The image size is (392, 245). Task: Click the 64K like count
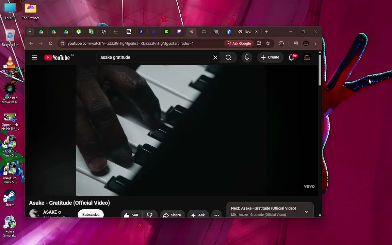coord(135,215)
